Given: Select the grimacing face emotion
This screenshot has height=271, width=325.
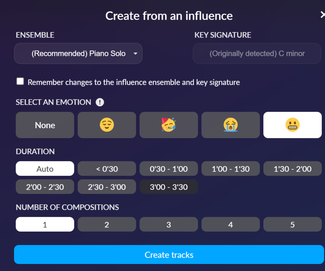Looking at the screenshot, I should [x=292, y=125].
